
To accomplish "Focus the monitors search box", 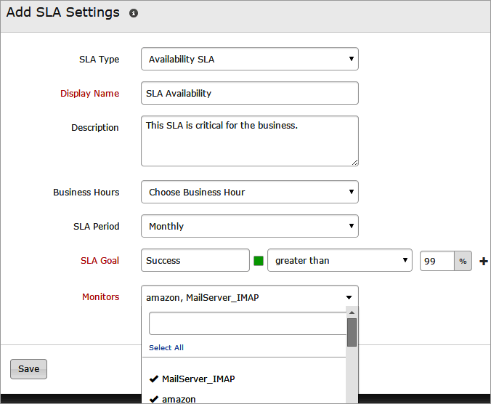I will [246, 323].
